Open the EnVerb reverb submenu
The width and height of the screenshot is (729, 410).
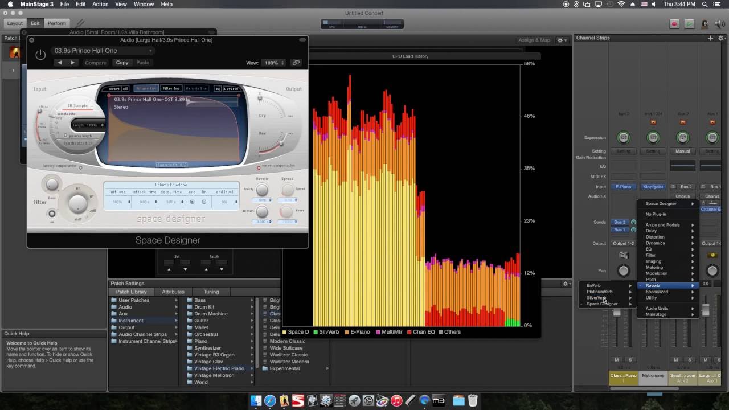[607, 285]
